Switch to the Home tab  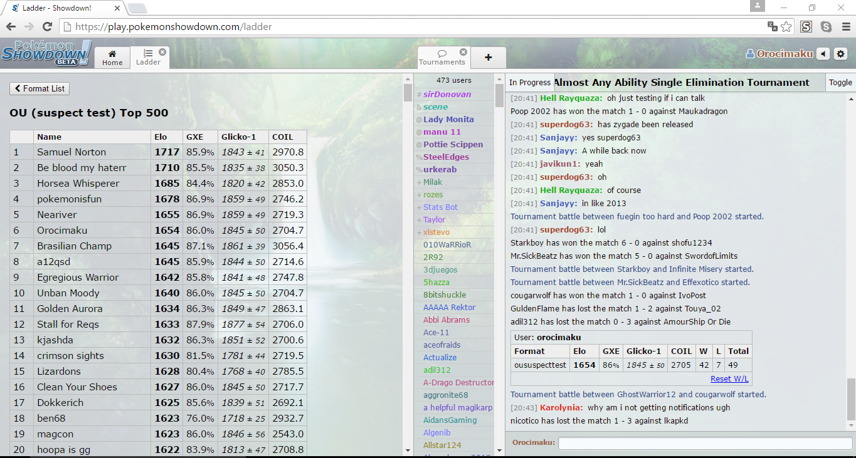(x=112, y=58)
